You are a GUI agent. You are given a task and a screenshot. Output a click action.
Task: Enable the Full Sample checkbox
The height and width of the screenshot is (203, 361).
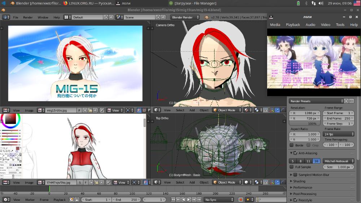292,167
